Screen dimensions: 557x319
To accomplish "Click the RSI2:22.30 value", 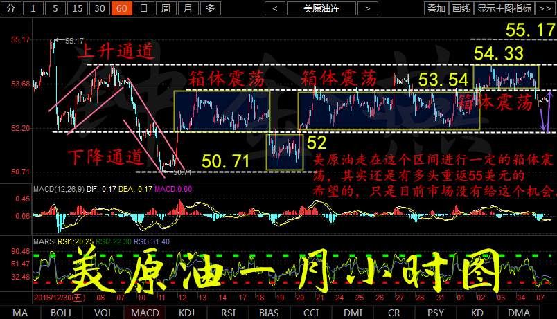I will pos(114,241).
